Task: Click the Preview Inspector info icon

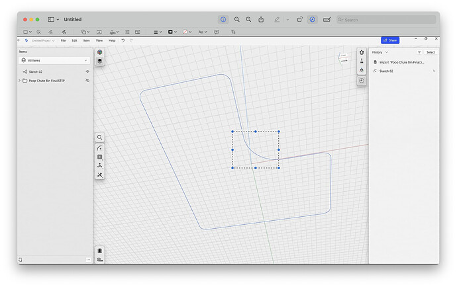Action: [223, 19]
